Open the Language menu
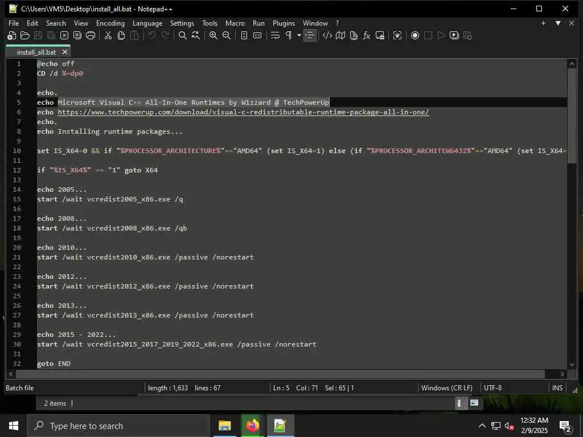The height and width of the screenshot is (437, 583). coord(147,23)
